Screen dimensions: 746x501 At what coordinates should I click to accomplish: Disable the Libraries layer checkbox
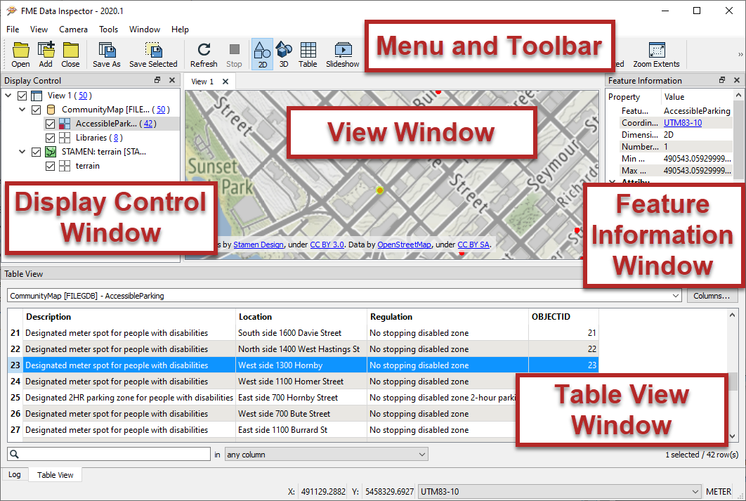(x=51, y=137)
